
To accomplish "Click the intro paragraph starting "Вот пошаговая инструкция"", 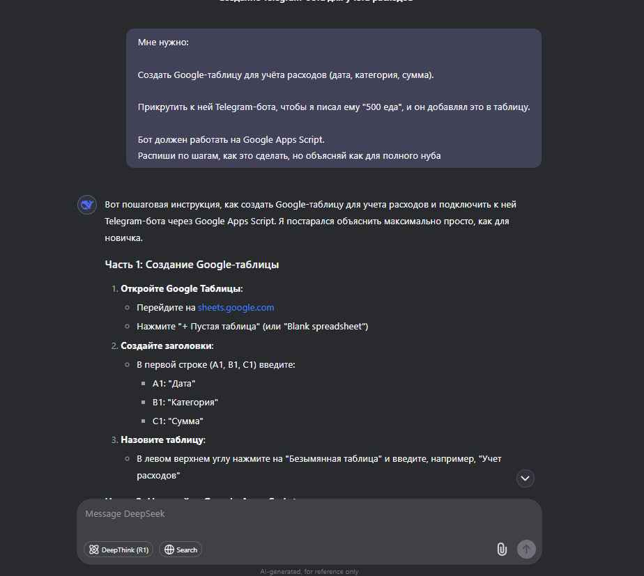I will click(x=311, y=221).
